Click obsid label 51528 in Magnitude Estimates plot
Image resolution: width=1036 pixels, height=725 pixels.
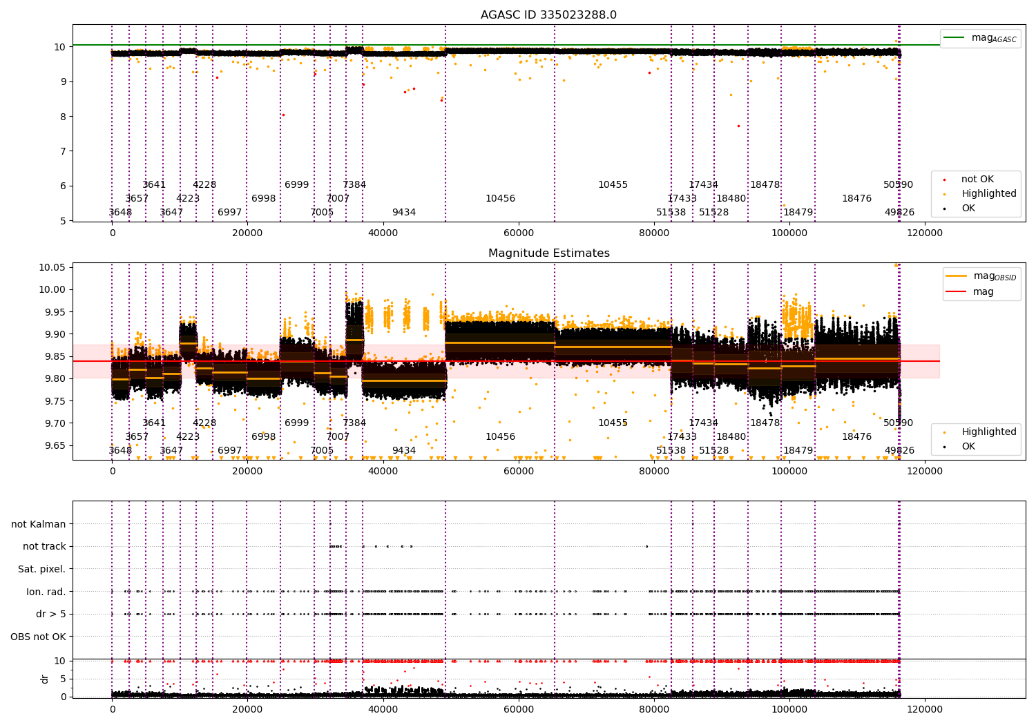713,451
